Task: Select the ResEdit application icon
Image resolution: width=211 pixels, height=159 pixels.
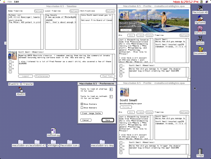Action: pos(21,90)
